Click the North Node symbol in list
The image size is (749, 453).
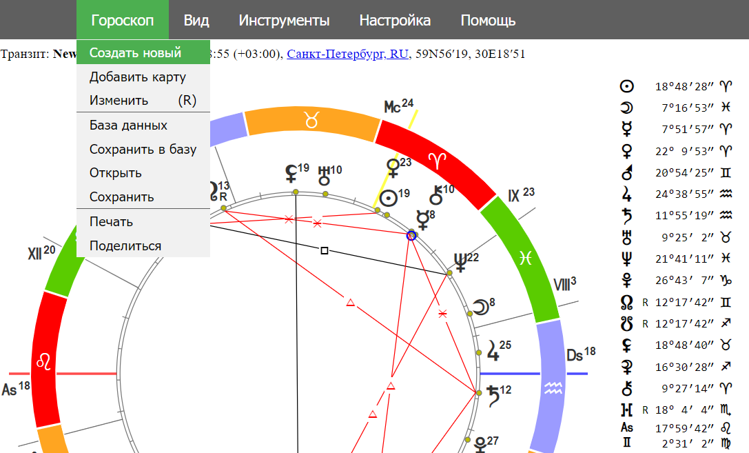click(x=626, y=302)
